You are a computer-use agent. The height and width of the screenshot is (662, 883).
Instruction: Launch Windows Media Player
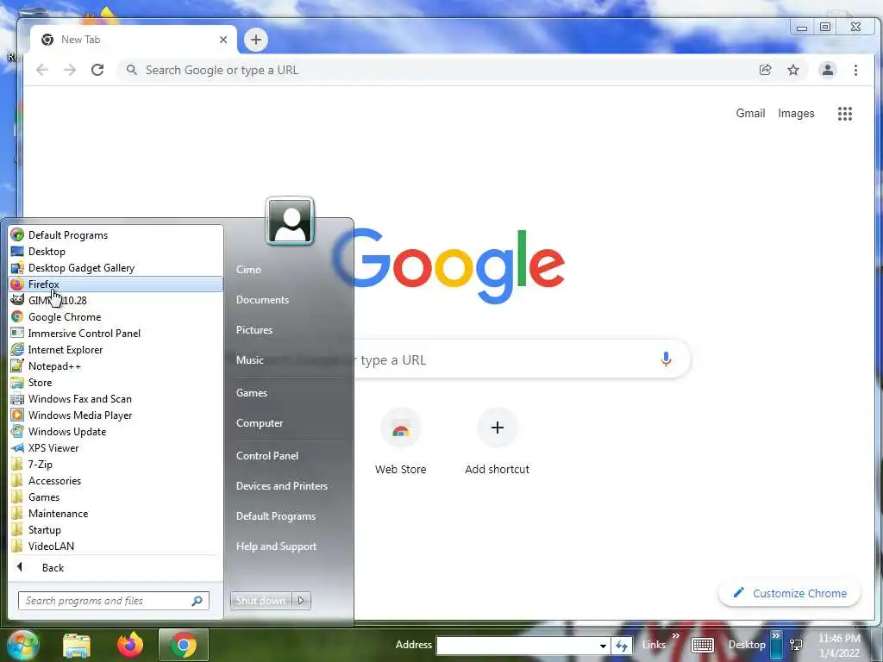pos(116,415)
